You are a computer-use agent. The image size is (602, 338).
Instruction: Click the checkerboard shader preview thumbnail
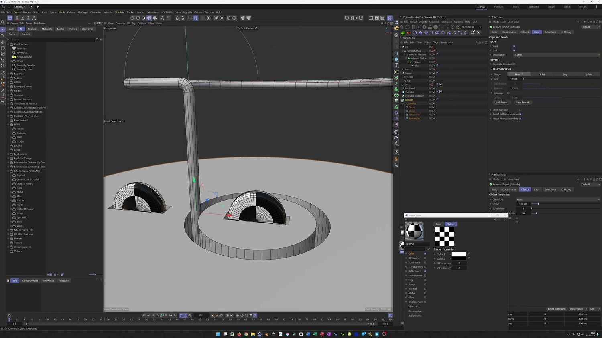point(444,236)
